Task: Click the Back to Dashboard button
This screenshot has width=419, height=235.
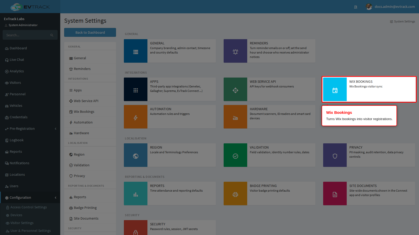Action: 90,32
